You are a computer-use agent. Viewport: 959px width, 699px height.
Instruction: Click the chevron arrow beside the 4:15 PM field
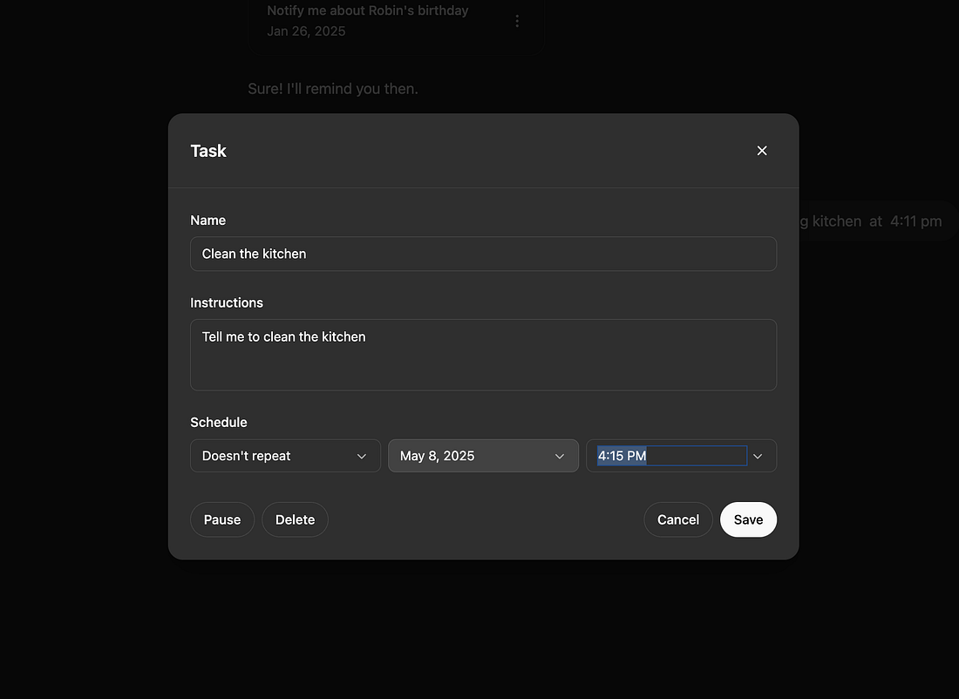758,456
